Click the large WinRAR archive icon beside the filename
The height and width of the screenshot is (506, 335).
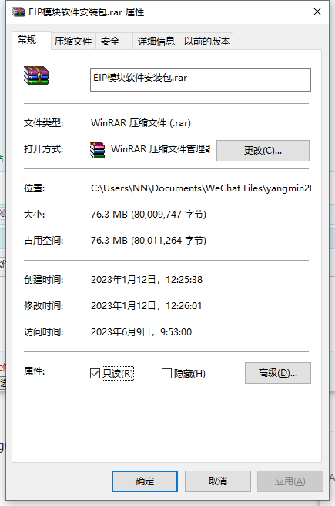36,75
